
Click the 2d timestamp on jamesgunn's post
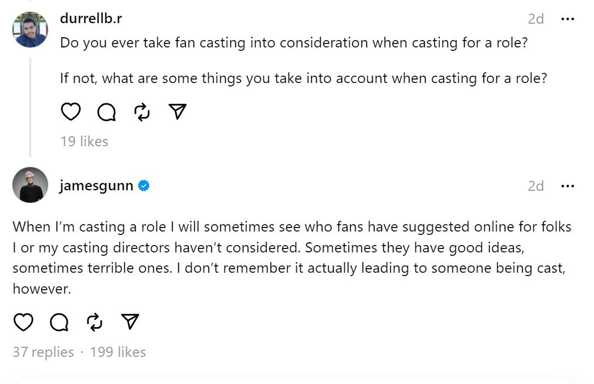535,186
